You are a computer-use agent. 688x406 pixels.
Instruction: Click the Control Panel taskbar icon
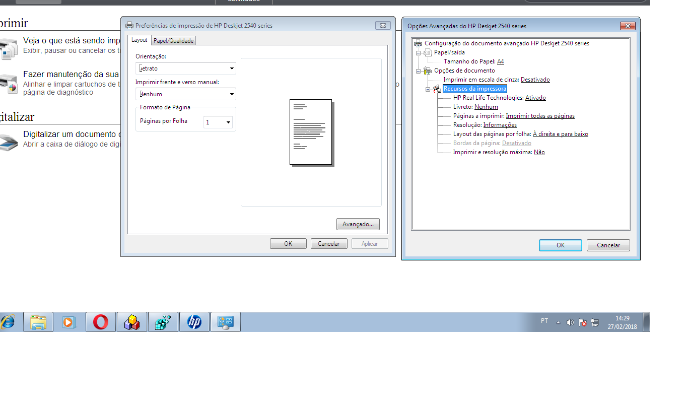[x=226, y=322]
